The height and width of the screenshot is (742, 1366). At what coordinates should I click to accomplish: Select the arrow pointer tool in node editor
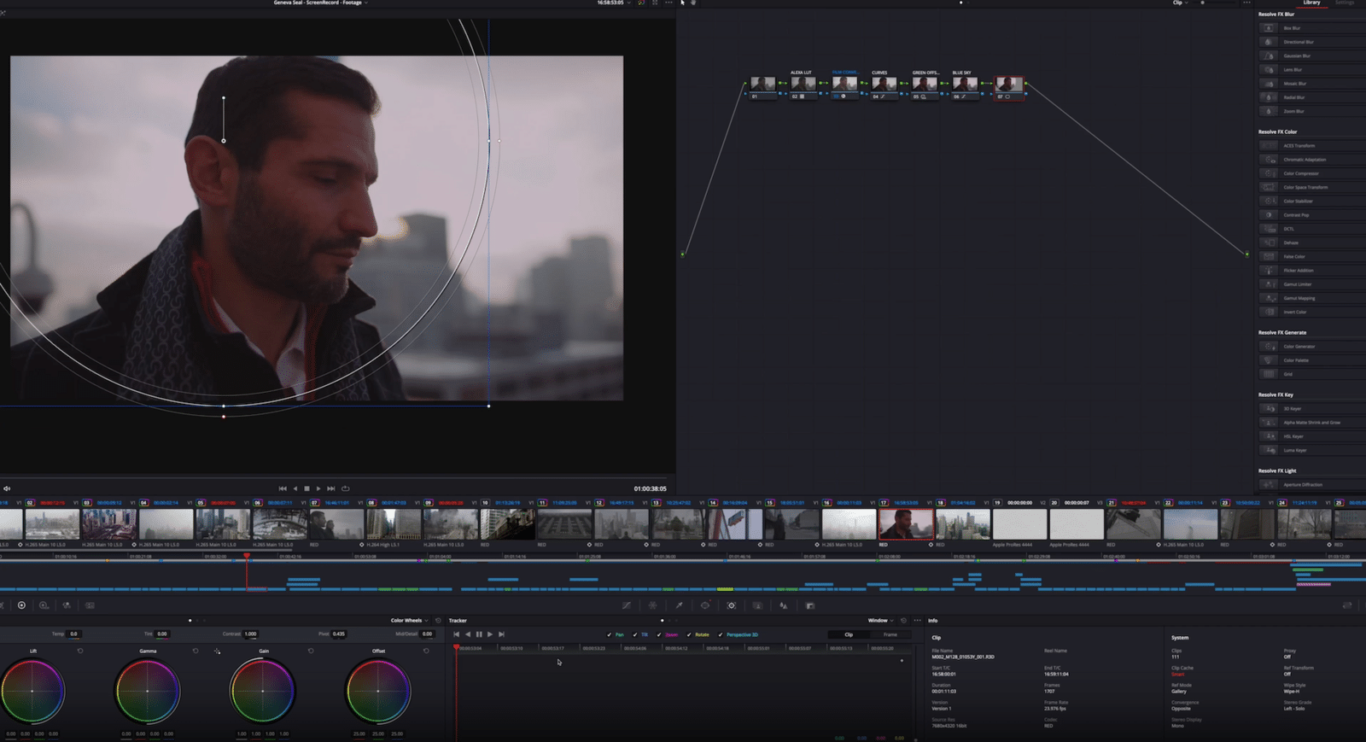(682, 3)
